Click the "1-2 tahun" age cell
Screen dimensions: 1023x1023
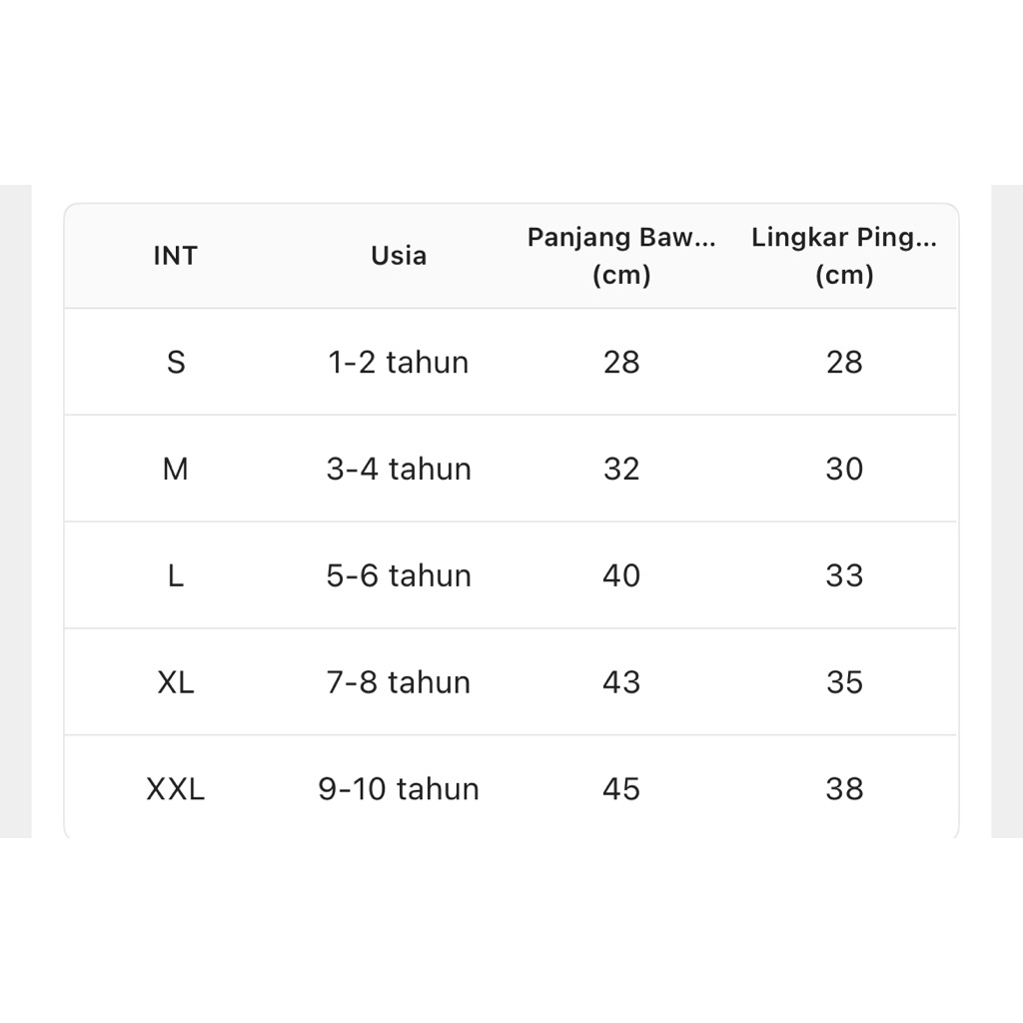(399, 362)
